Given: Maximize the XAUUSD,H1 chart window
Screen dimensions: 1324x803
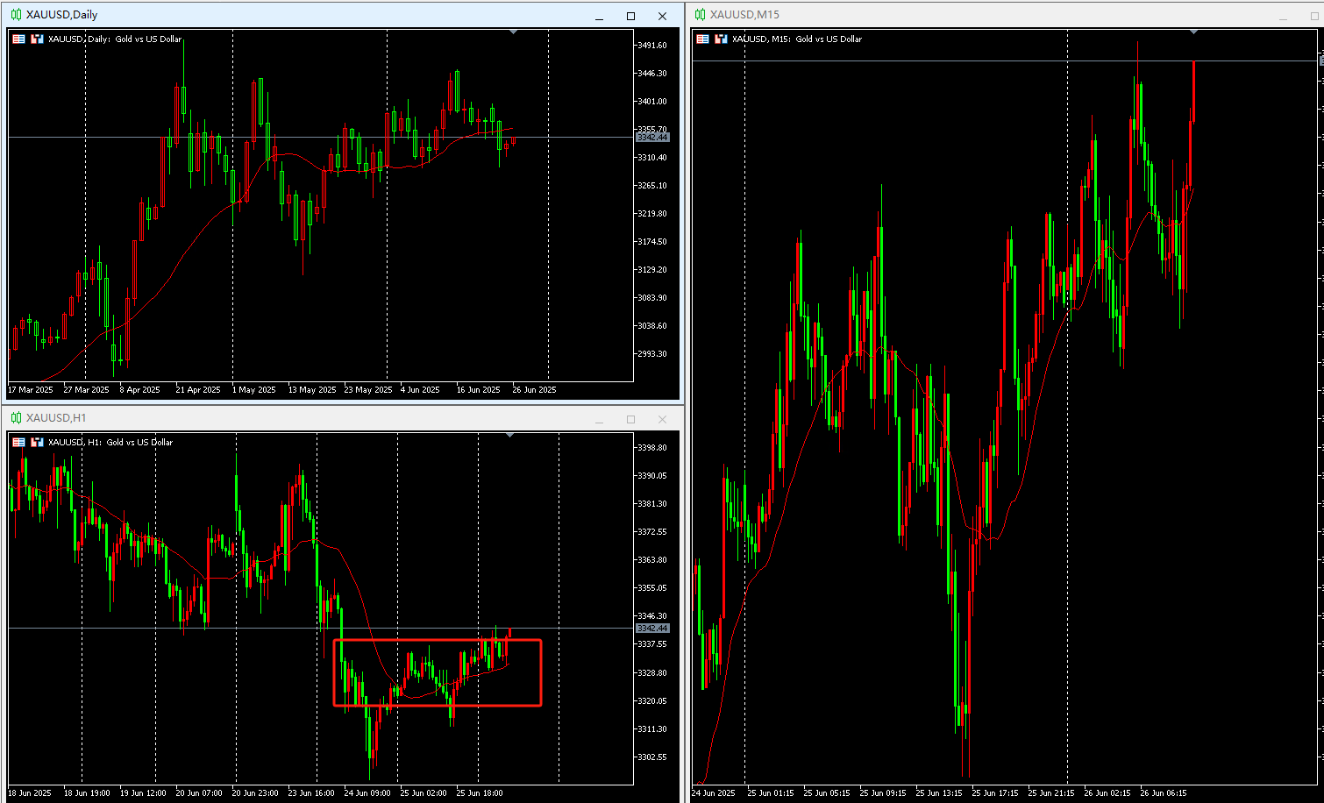Looking at the screenshot, I should coord(630,419).
